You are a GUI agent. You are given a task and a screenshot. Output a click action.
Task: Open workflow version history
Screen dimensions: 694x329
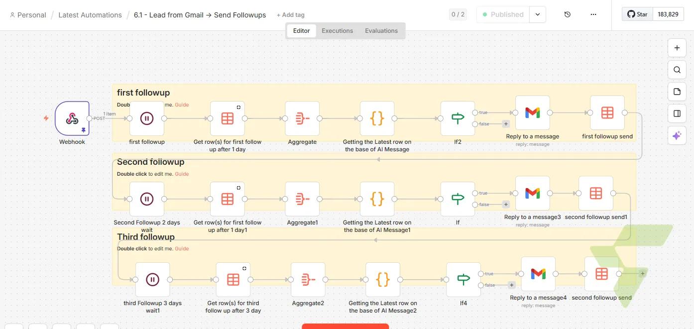(x=568, y=14)
